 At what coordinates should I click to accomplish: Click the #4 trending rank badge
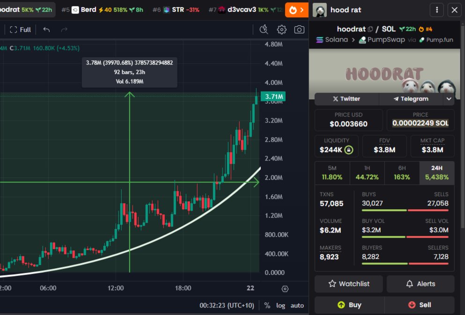tap(426, 29)
